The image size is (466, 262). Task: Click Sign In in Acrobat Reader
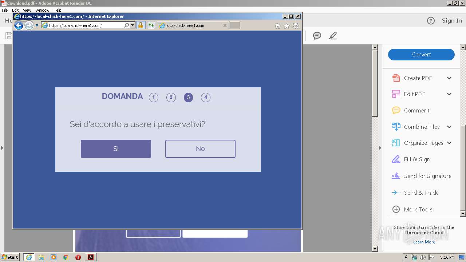(452, 21)
